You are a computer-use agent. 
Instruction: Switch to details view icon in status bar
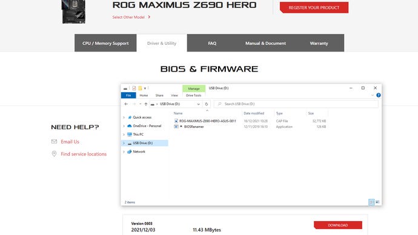click(371, 202)
